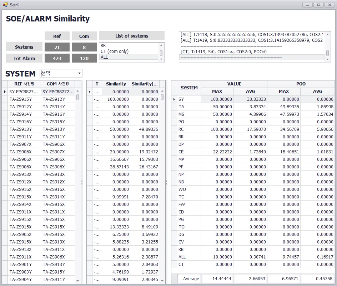Select the Similarity cell 13.33333
Viewport: 337px width, 286px height.
coord(116,227)
